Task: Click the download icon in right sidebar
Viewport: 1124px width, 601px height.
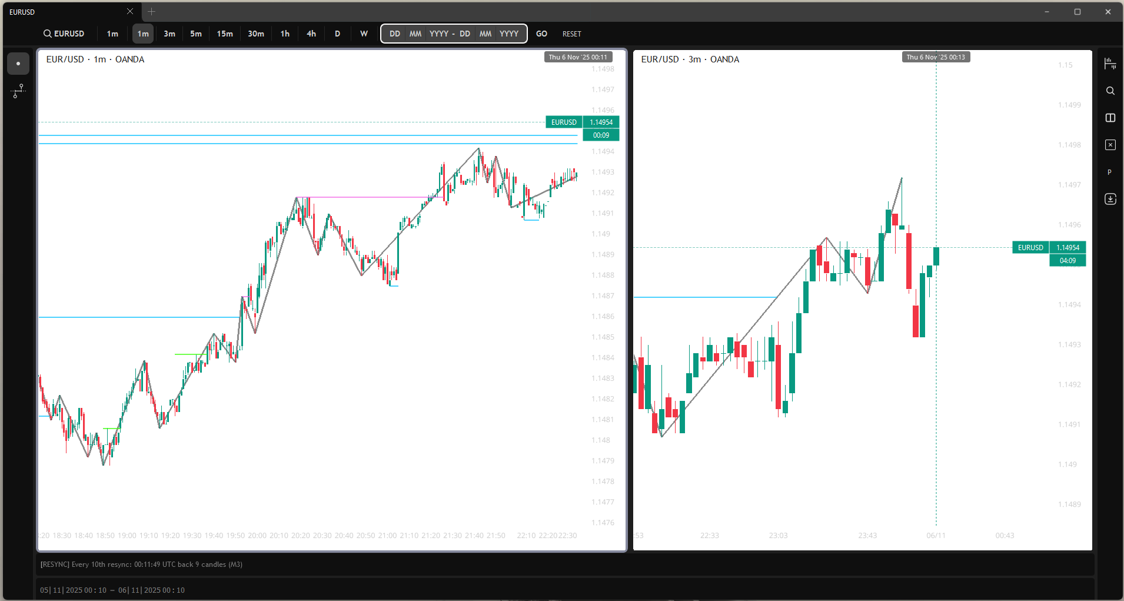Action: point(1110,199)
